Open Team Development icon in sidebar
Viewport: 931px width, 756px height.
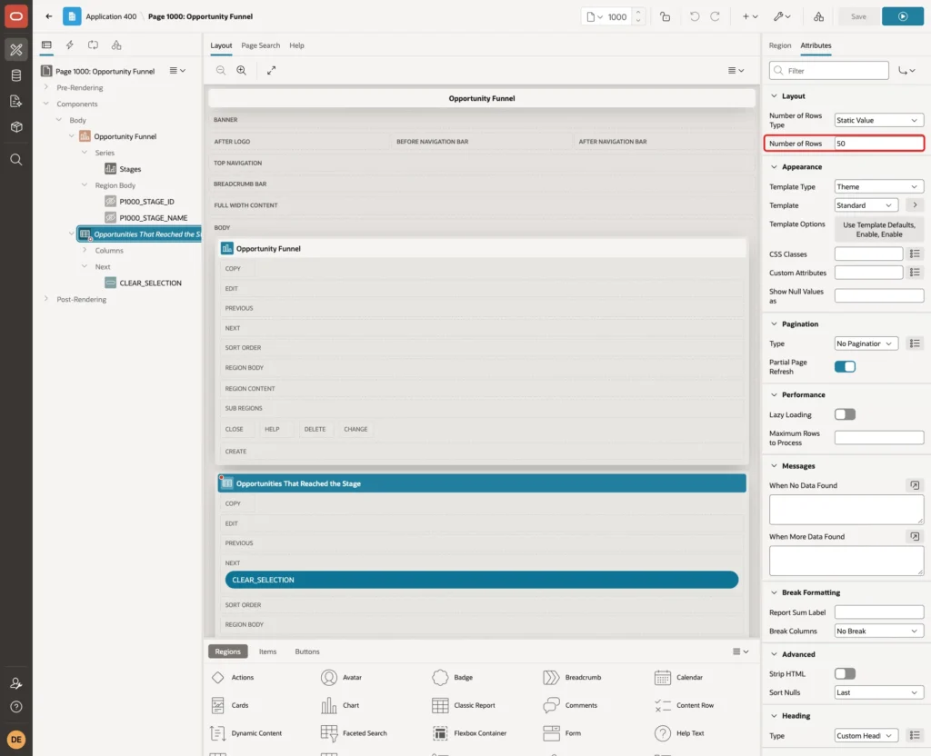[x=16, y=102]
